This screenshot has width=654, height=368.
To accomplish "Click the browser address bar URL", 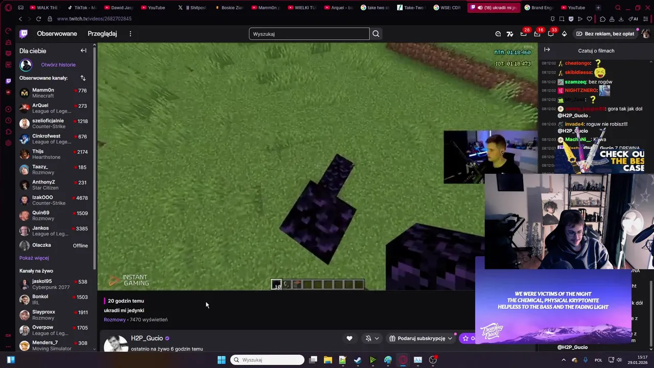I will tap(94, 19).
